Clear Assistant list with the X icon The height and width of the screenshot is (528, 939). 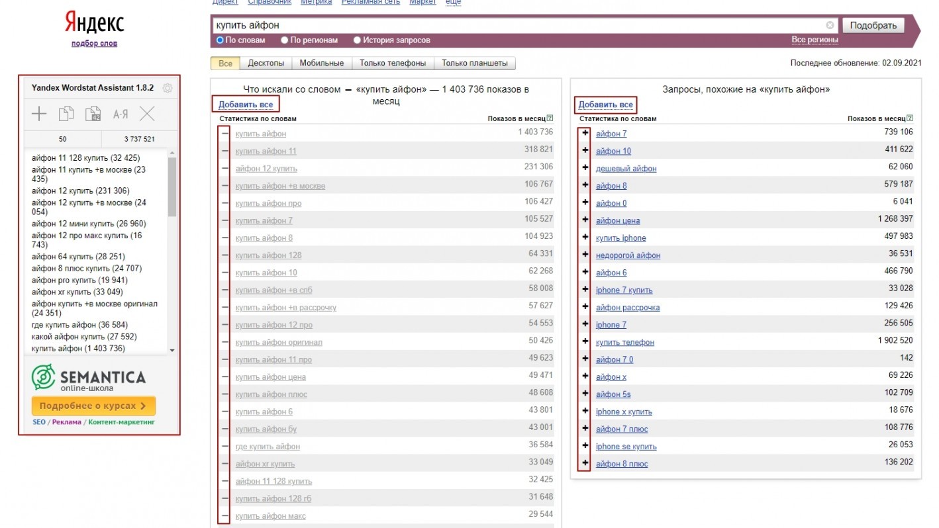[147, 114]
